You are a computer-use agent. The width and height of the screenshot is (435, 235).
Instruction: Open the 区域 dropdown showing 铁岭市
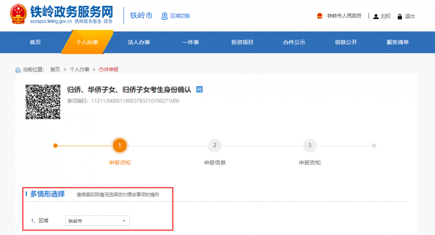point(97,221)
